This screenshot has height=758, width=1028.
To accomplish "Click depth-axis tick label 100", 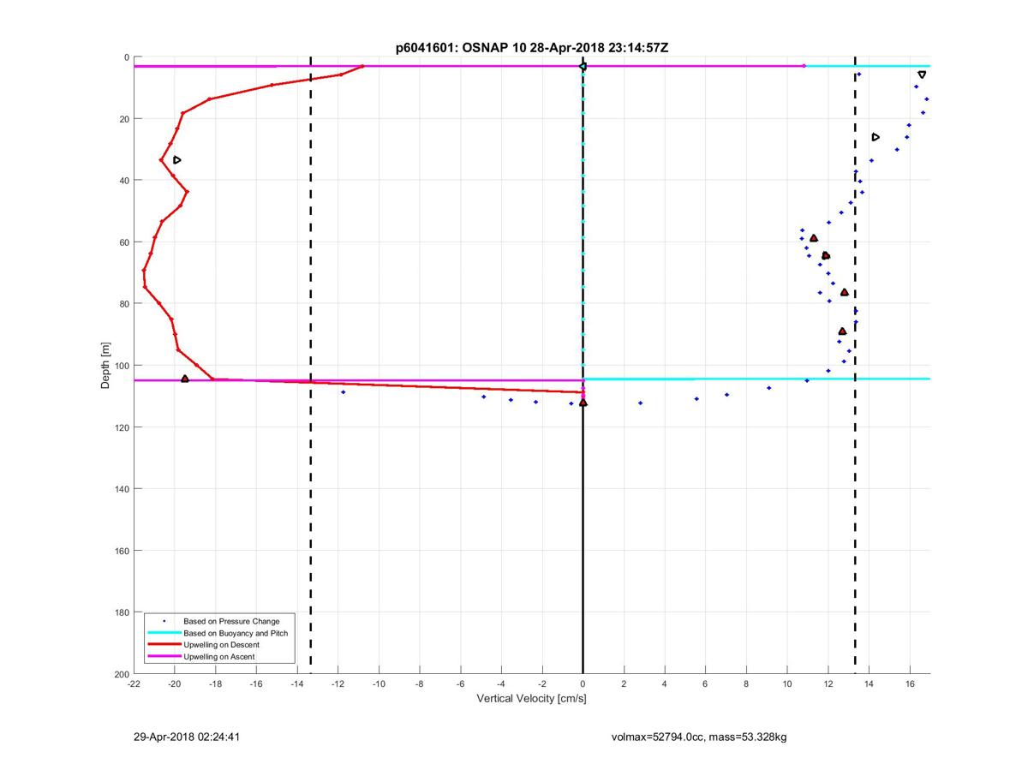I will tap(122, 366).
